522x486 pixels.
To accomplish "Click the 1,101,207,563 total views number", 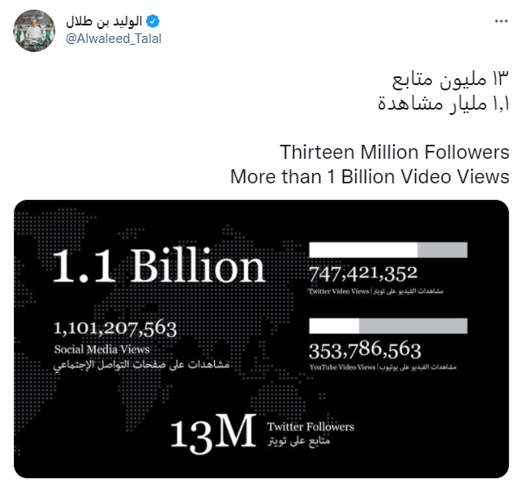I will (x=115, y=329).
